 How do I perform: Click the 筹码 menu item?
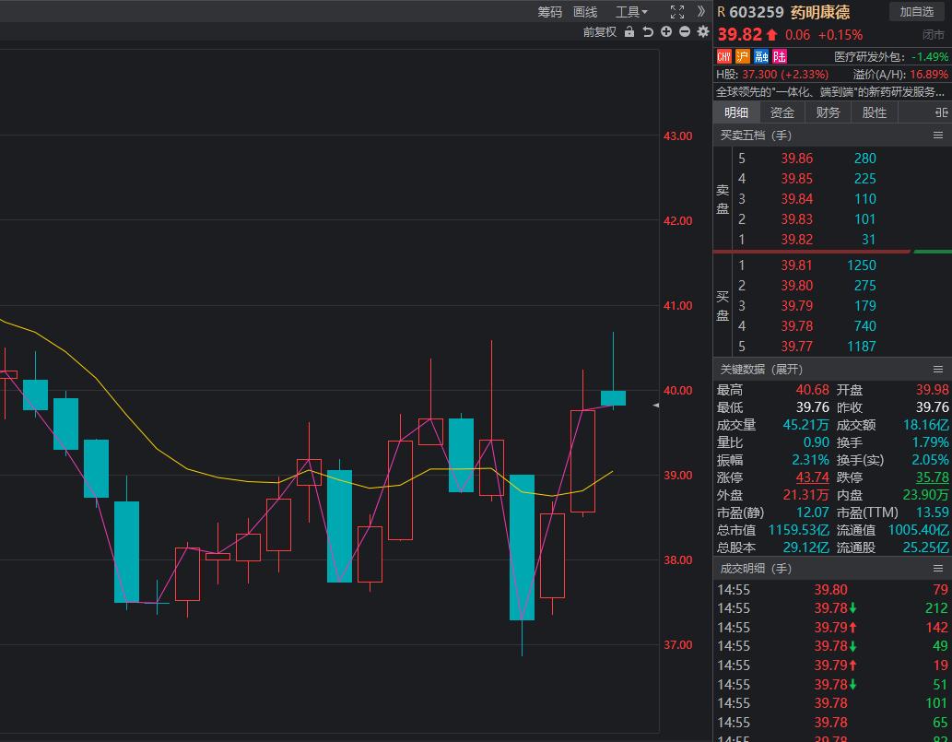pyautogui.click(x=550, y=12)
